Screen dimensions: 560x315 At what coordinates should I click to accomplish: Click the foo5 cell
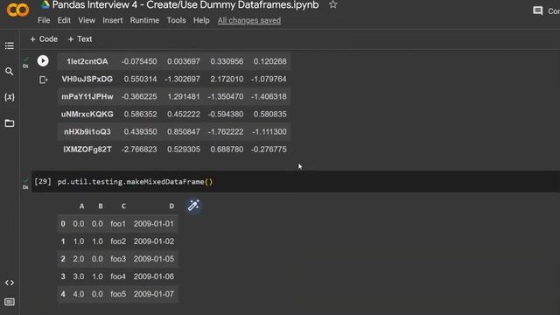[x=118, y=294]
